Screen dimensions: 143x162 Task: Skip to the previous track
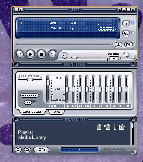coord(20,54)
